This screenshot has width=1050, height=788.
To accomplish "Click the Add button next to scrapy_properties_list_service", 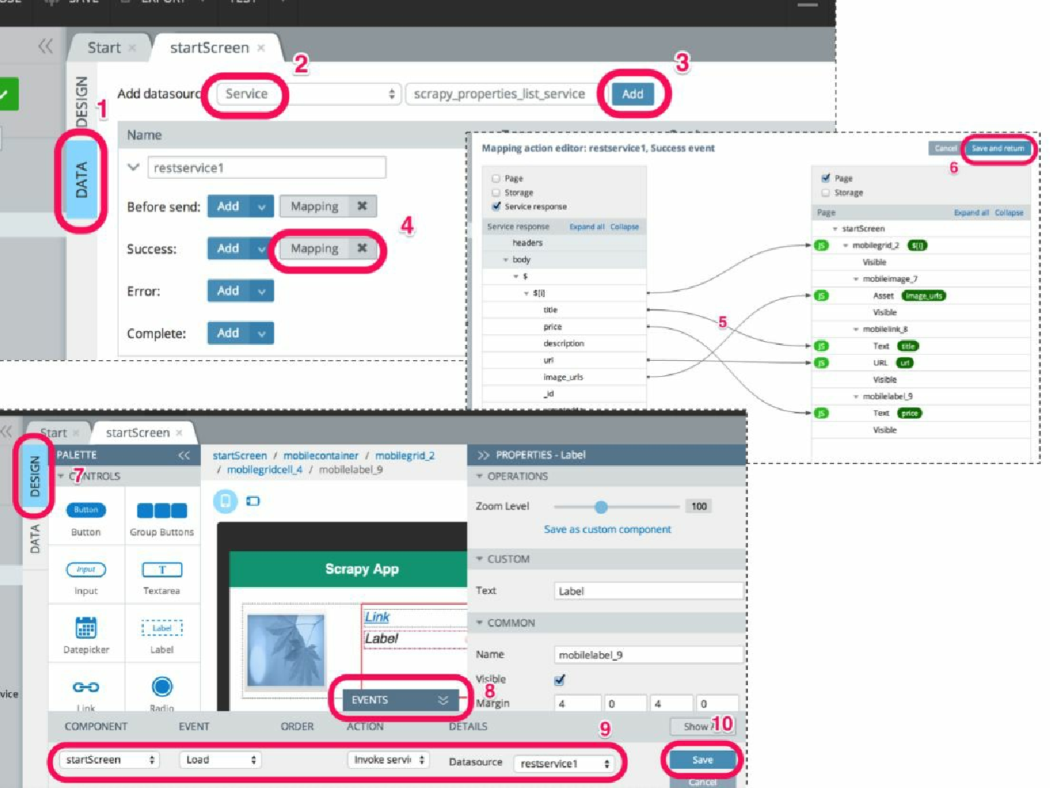I will tap(633, 94).
